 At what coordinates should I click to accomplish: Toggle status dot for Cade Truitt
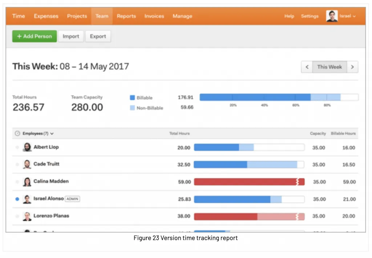(17, 164)
